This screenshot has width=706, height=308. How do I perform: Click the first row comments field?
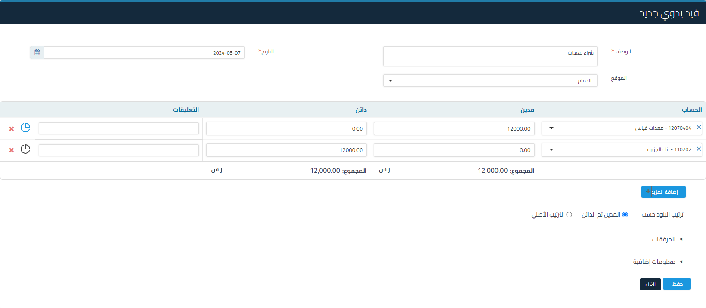119,128
